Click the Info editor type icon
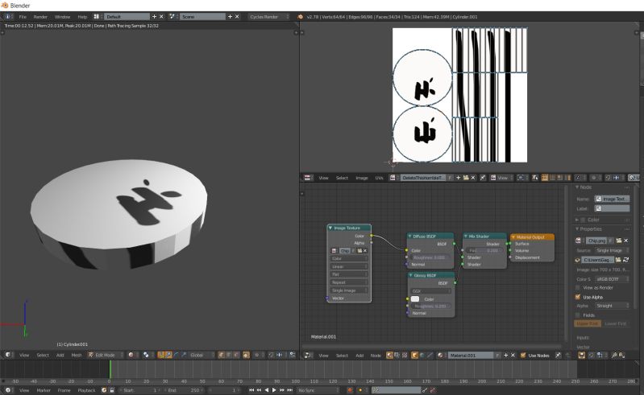 pyautogui.click(x=7, y=17)
